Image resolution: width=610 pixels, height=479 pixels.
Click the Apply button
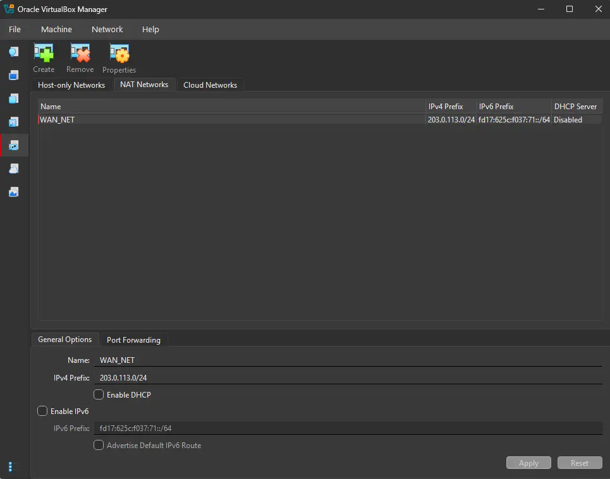point(528,463)
